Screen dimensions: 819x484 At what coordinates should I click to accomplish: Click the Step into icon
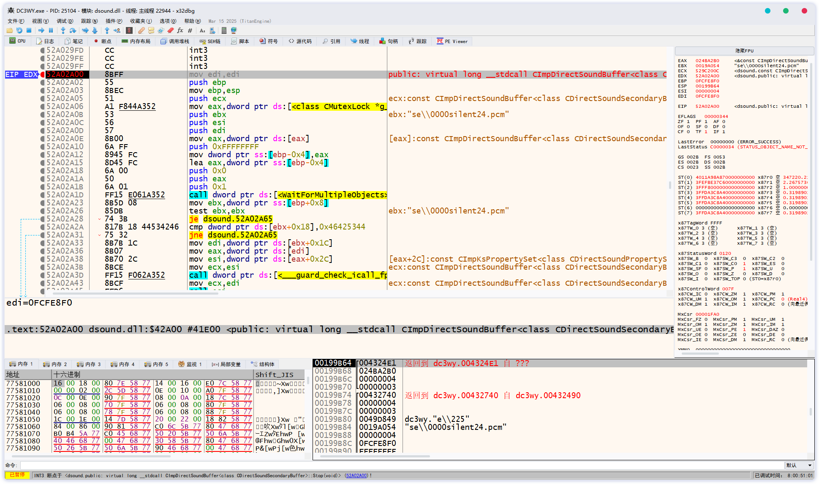[63, 30]
